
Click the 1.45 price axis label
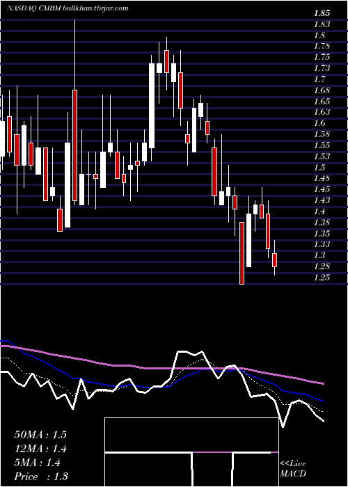[322, 189]
